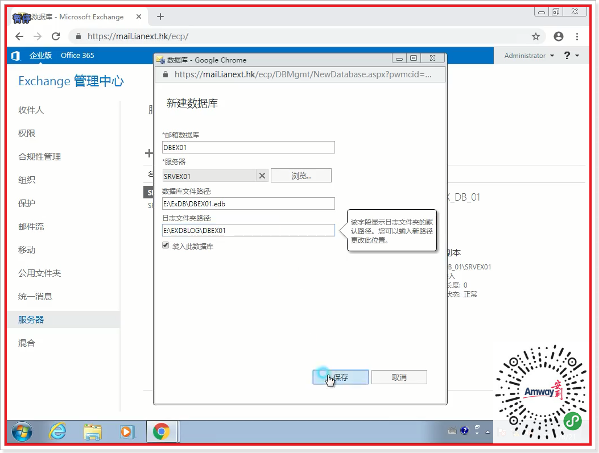This screenshot has width=599, height=453.
Task: Click the log folder path field
Action: point(249,230)
